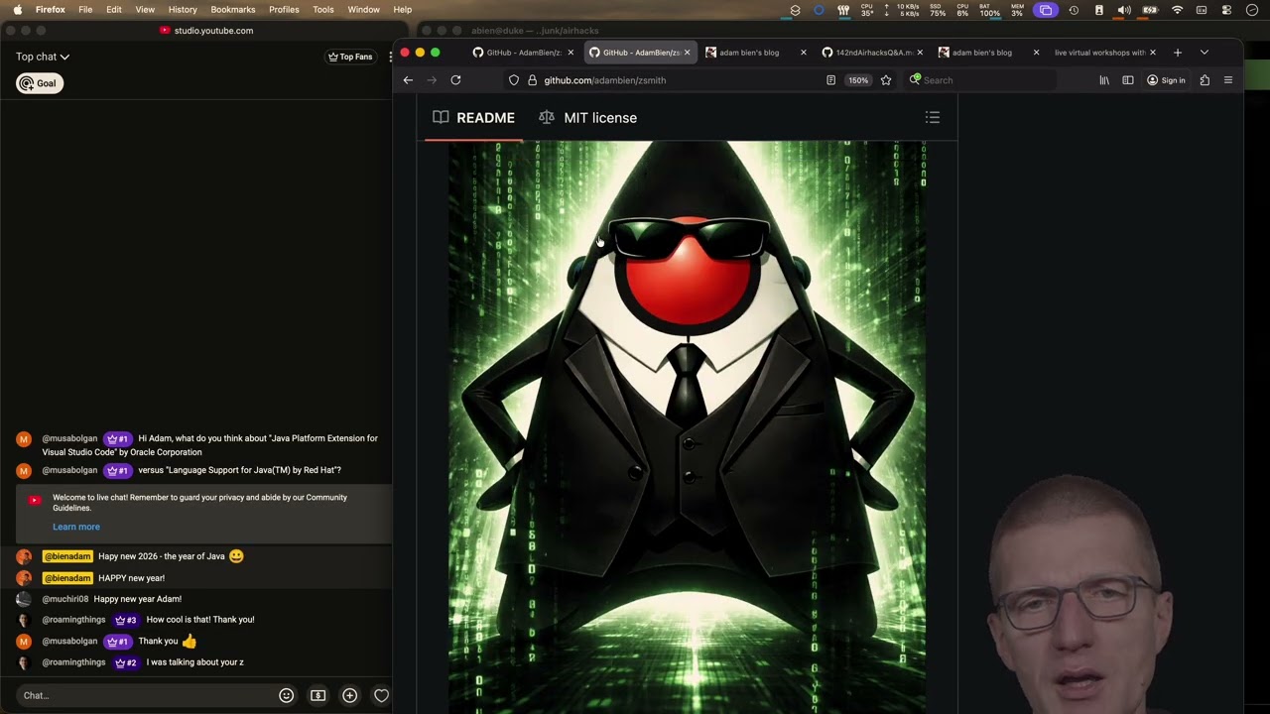Switch to the MIT license tab

tap(587, 117)
